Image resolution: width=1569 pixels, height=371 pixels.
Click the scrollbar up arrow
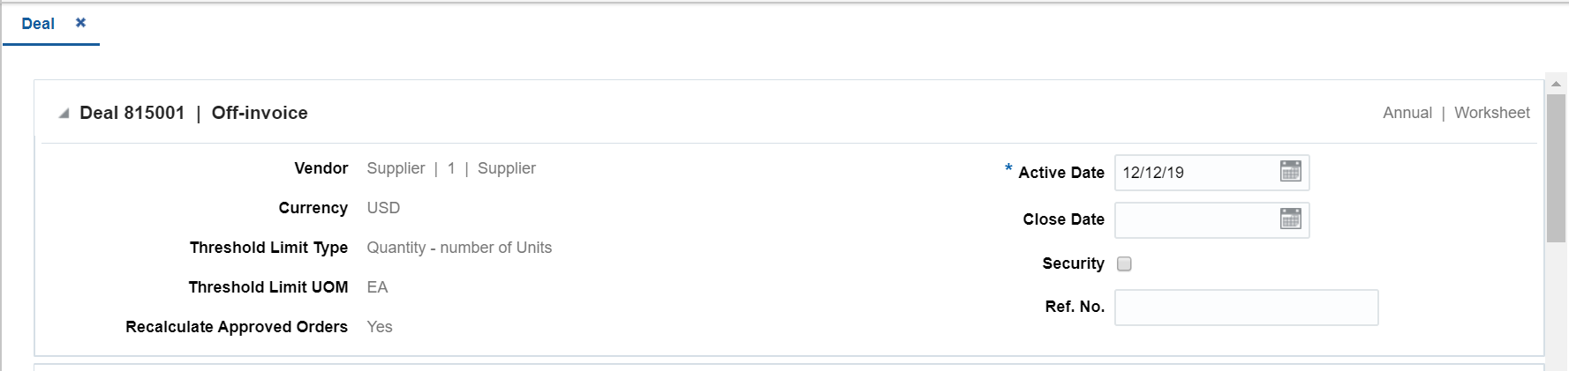[x=1556, y=84]
